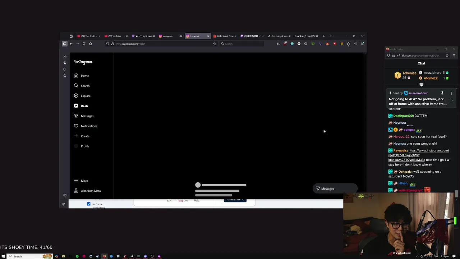
Task: Open tracking protection shield in chat window
Action: click(388, 55)
